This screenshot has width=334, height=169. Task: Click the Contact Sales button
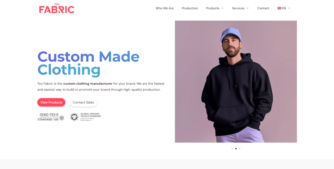(x=83, y=102)
